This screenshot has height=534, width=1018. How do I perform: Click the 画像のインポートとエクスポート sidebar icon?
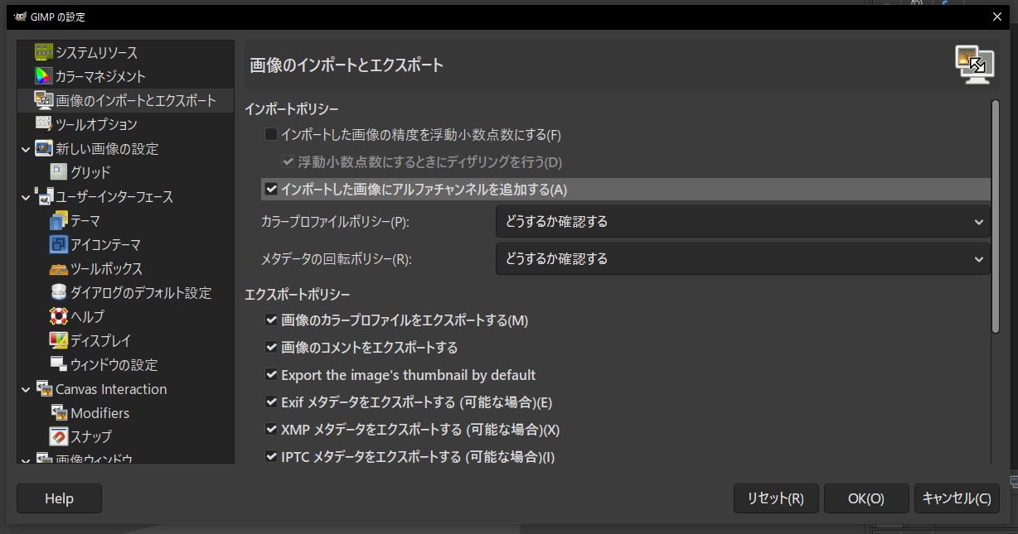click(x=43, y=100)
